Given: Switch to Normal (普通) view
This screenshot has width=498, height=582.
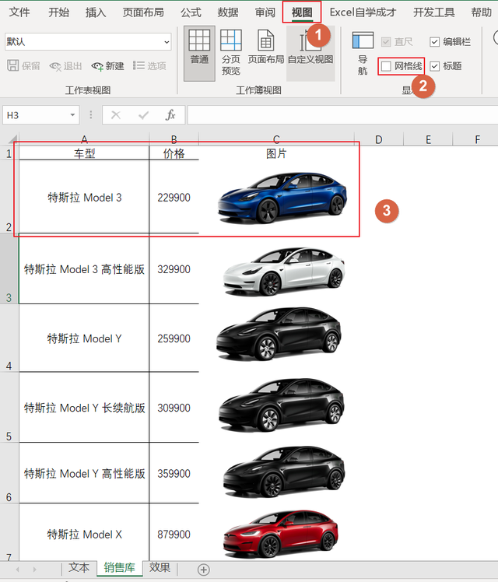Looking at the screenshot, I should [x=199, y=53].
